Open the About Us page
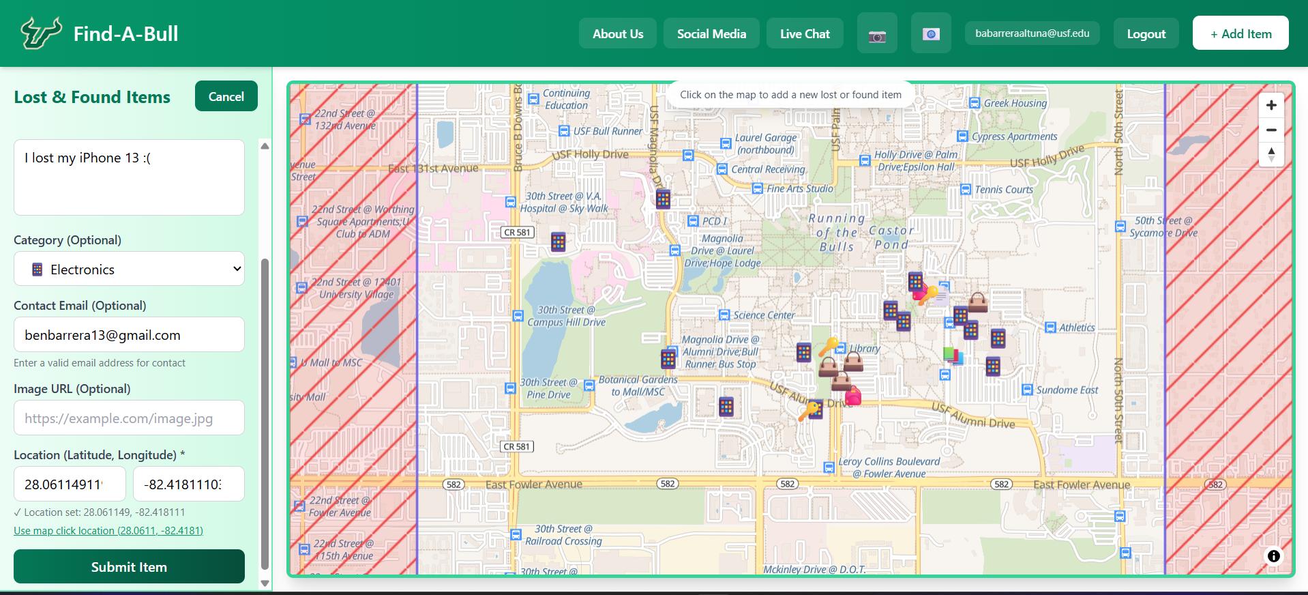 click(x=618, y=33)
